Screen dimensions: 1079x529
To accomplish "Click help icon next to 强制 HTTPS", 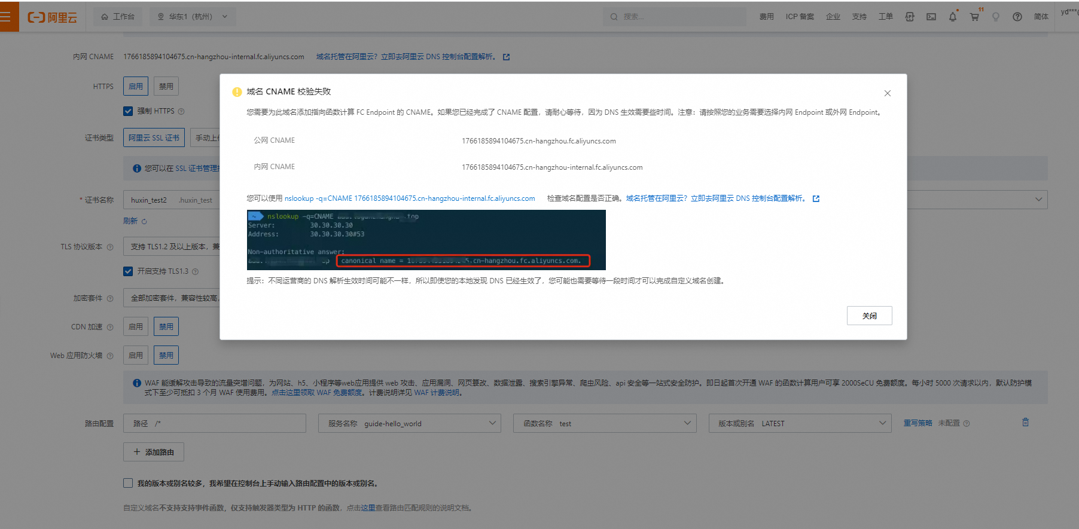I will [181, 111].
